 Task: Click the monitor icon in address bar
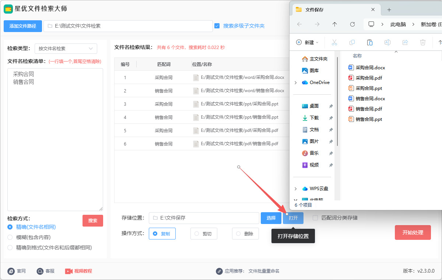coord(371,24)
